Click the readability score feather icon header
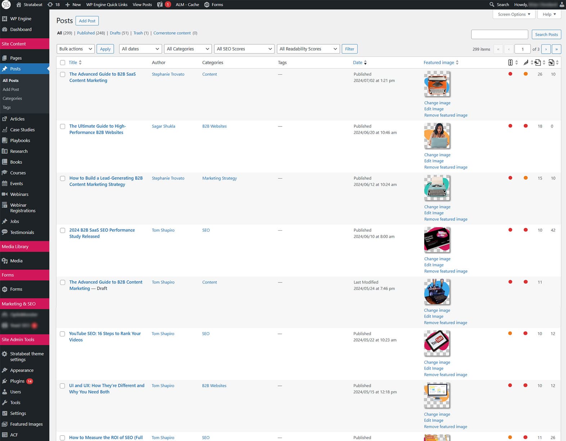This screenshot has height=441, width=566. pyautogui.click(x=526, y=63)
